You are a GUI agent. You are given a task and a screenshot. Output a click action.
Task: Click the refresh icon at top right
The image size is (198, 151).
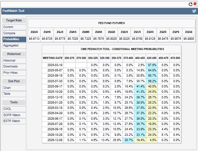(x=190, y=4)
